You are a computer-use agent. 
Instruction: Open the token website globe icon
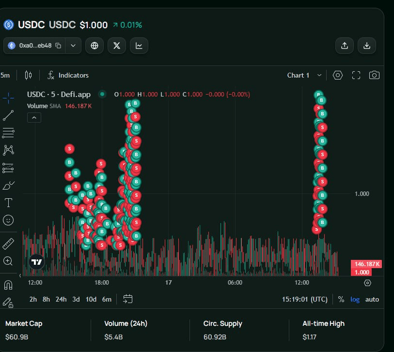click(x=95, y=46)
